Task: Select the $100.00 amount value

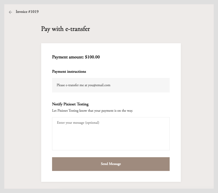Action: pos(92,57)
